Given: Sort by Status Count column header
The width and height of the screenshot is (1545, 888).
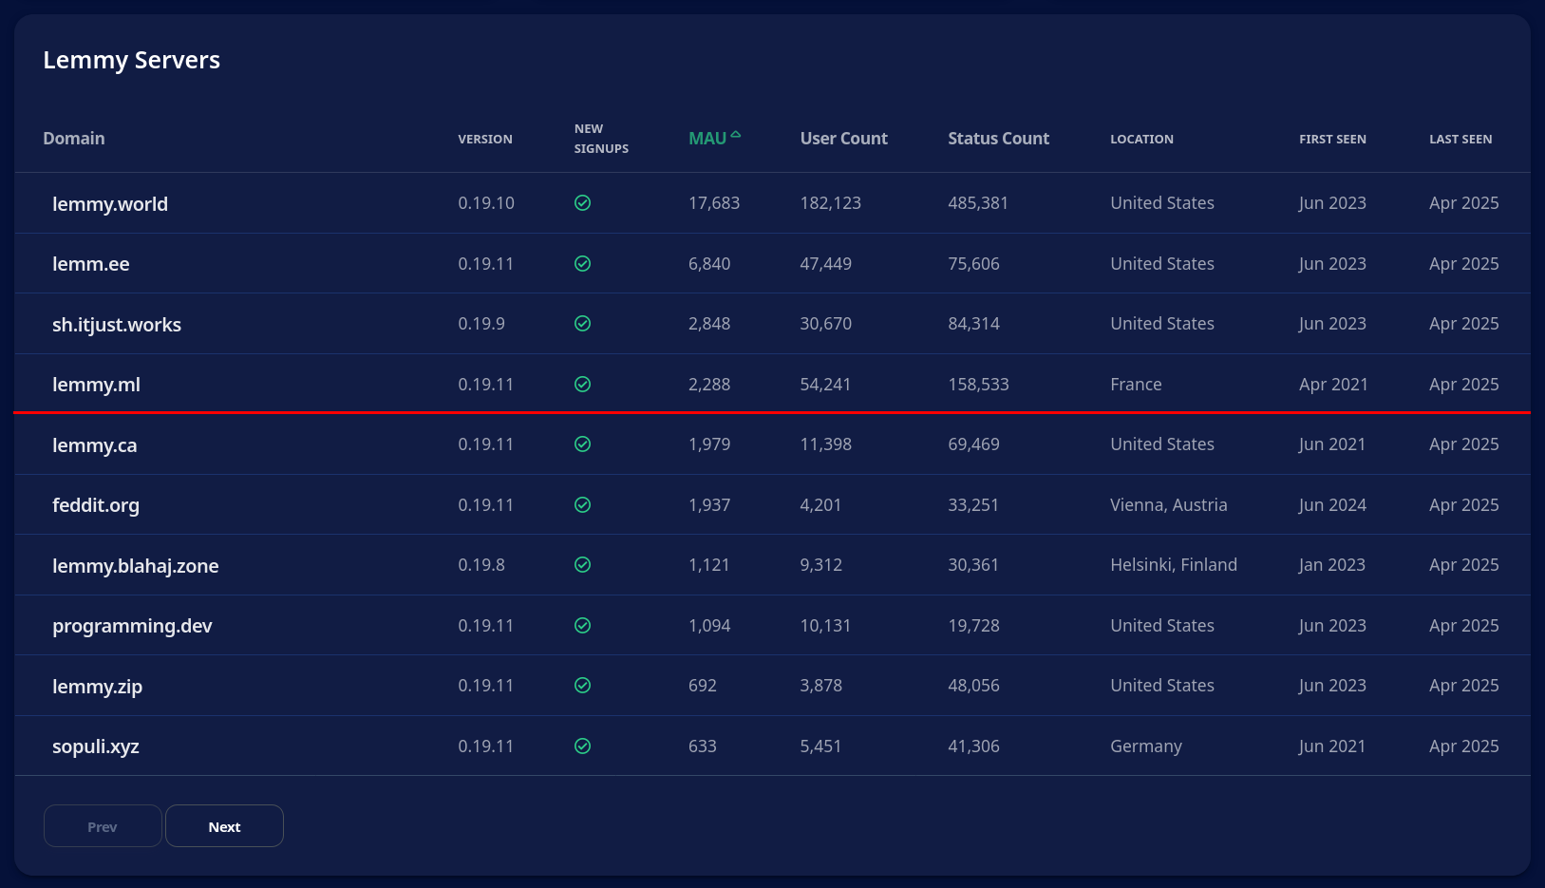Looking at the screenshot, I should [x=999, y=139].
